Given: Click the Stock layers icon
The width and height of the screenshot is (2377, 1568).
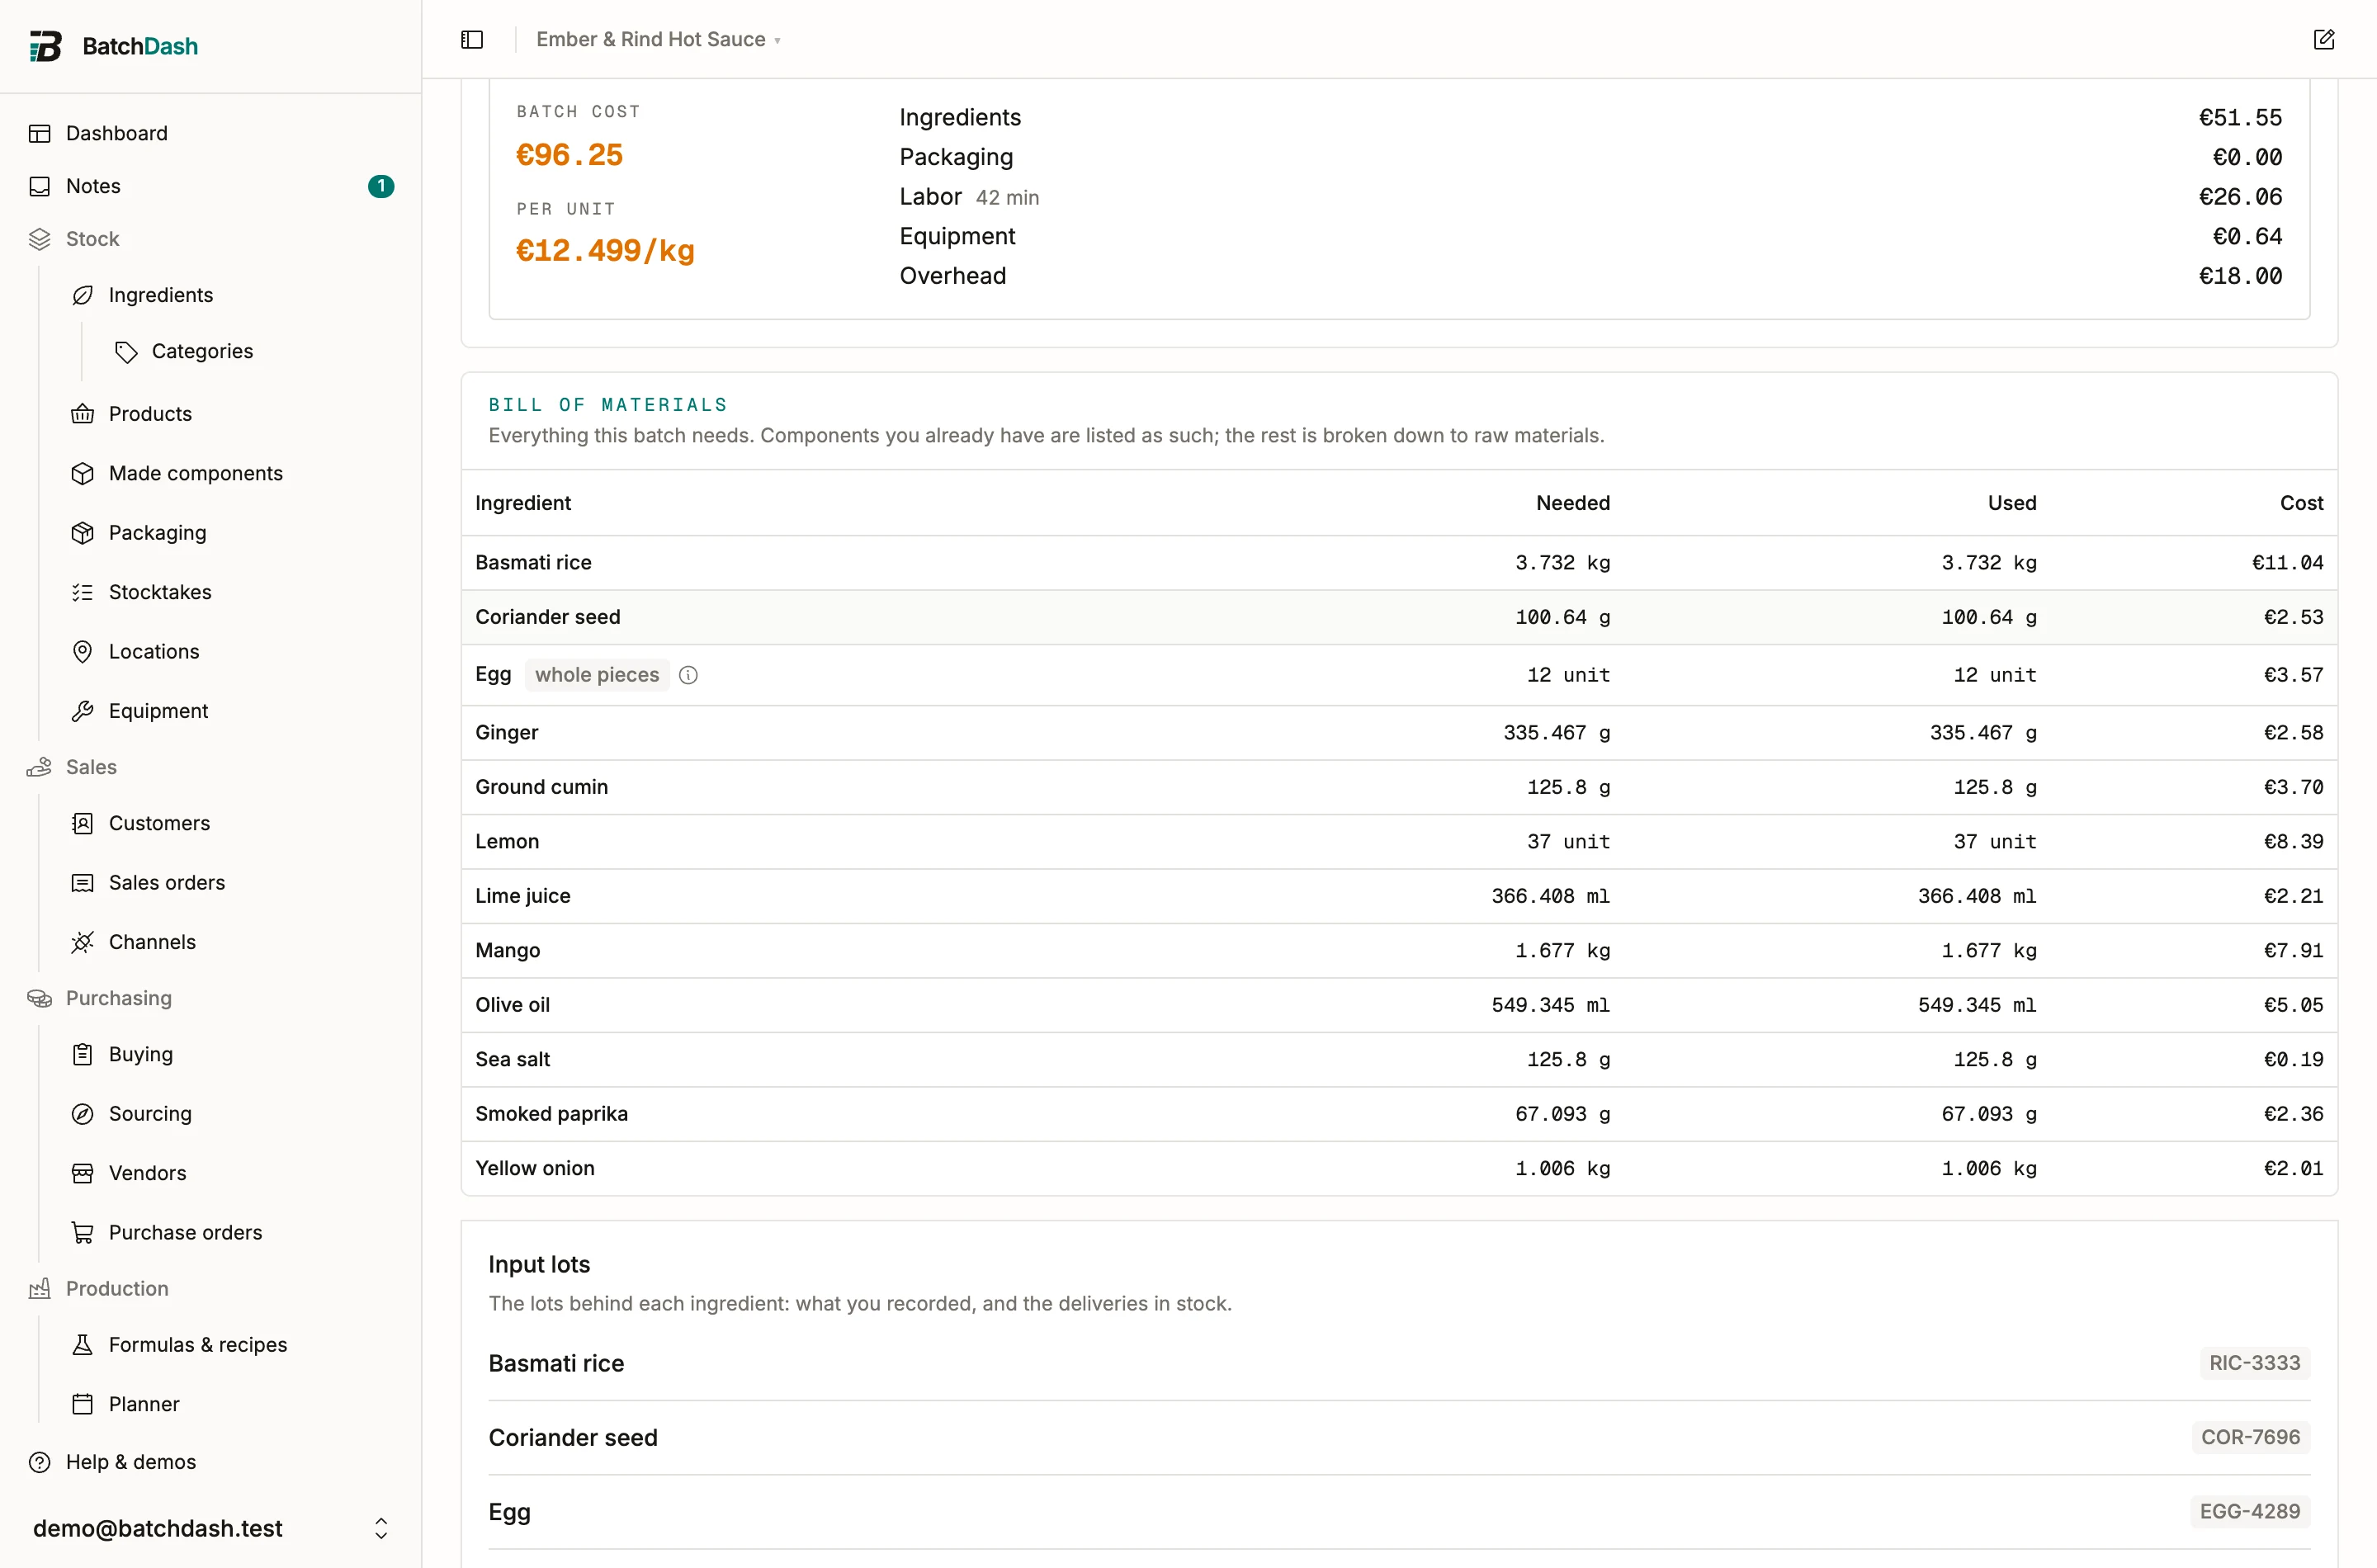Looking at the screenshot, I should click(x=40, y=239).
